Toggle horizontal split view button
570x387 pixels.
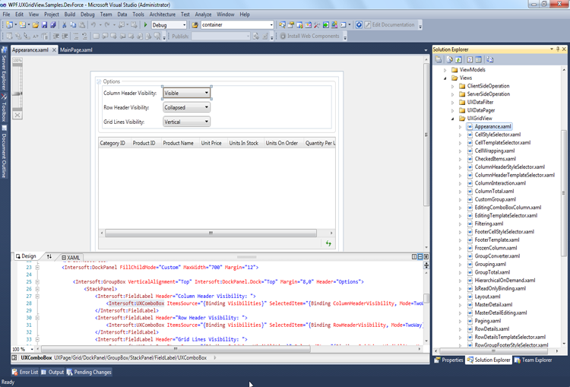pos(420,257)
